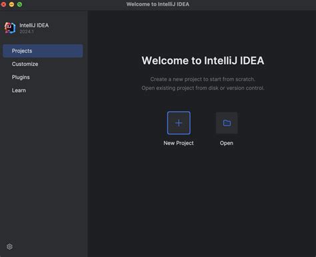Click the 'Create a new project' description line
The height and width of the screenshot is (257, 316).
203,79
